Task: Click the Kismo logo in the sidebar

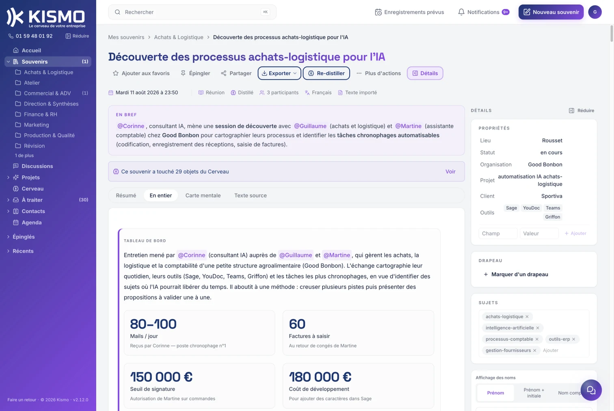Action: click(x=46, y=17)
